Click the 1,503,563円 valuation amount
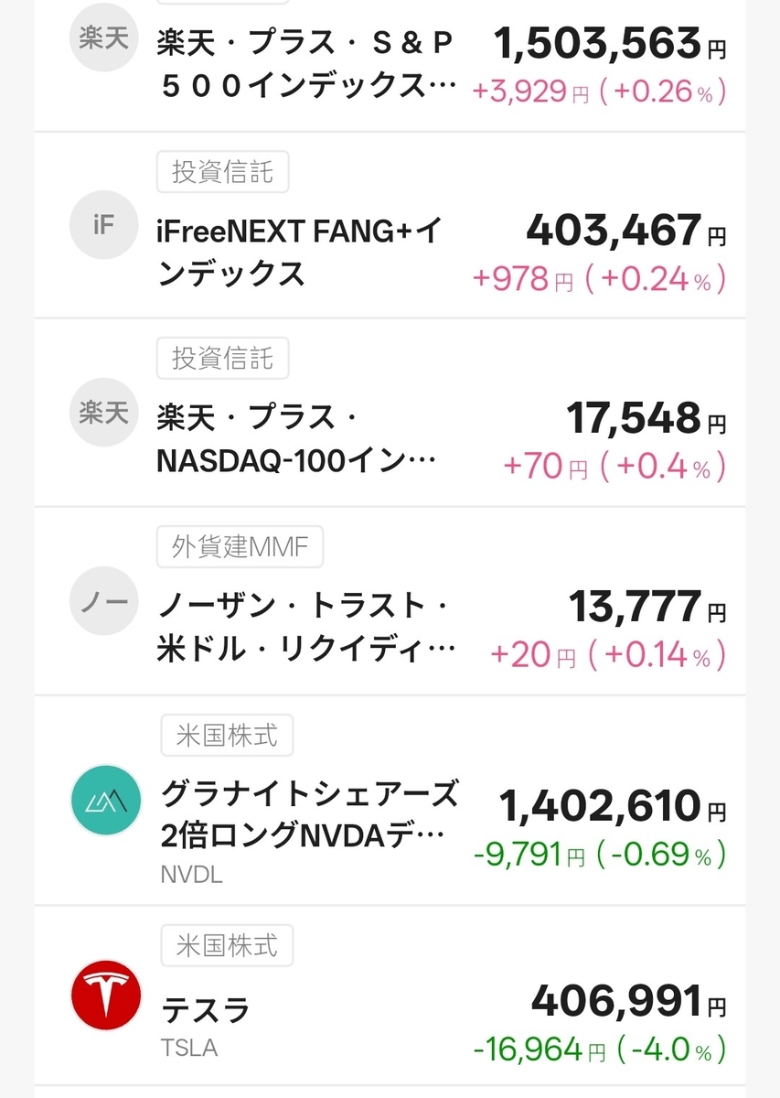 (609, 43)
